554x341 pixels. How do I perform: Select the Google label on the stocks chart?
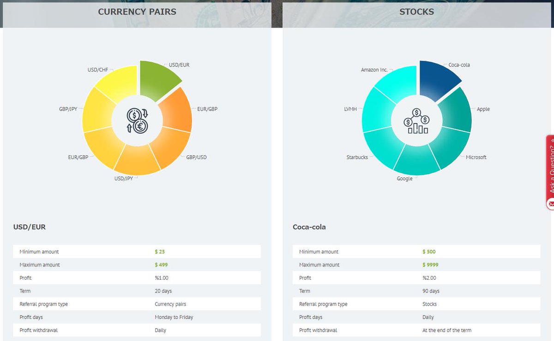click(x=404, y=178)
